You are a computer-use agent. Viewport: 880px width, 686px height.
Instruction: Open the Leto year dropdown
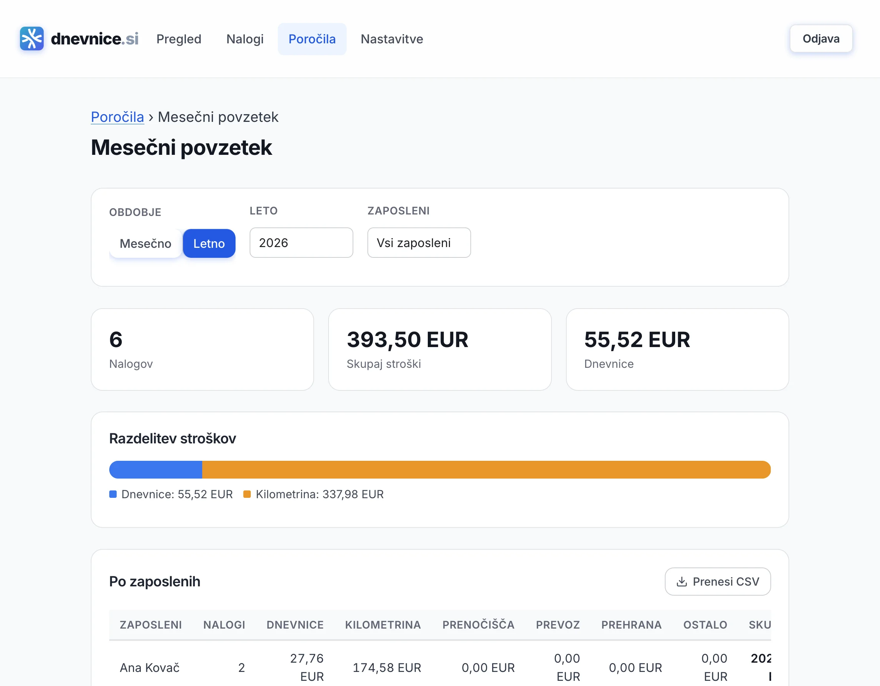301,243
